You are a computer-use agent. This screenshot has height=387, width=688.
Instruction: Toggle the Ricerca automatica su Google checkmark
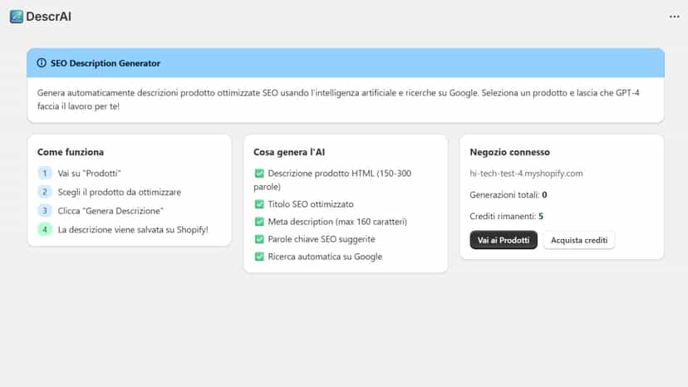259,257
